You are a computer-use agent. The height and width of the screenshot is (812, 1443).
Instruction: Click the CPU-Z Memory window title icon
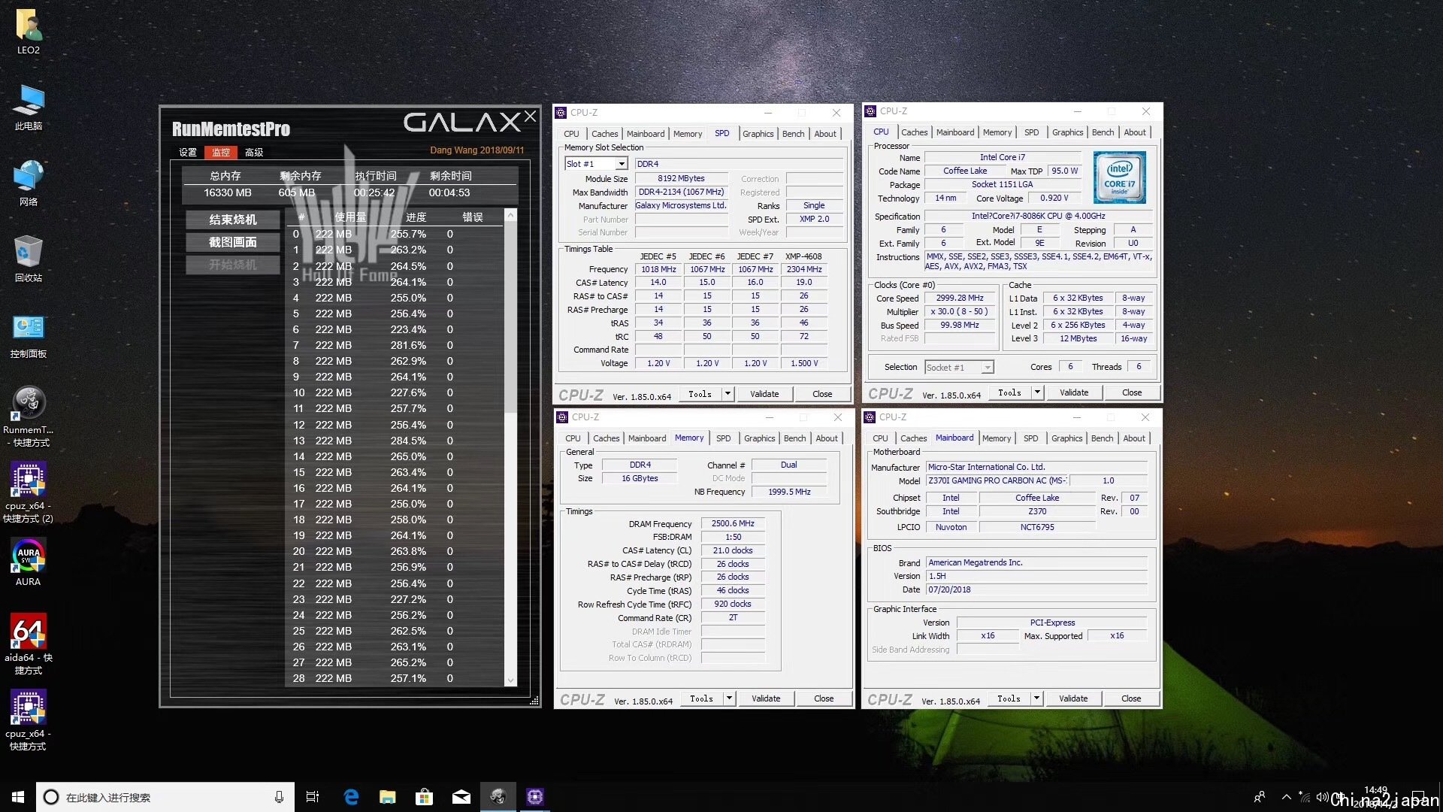[x=562, y=417]
